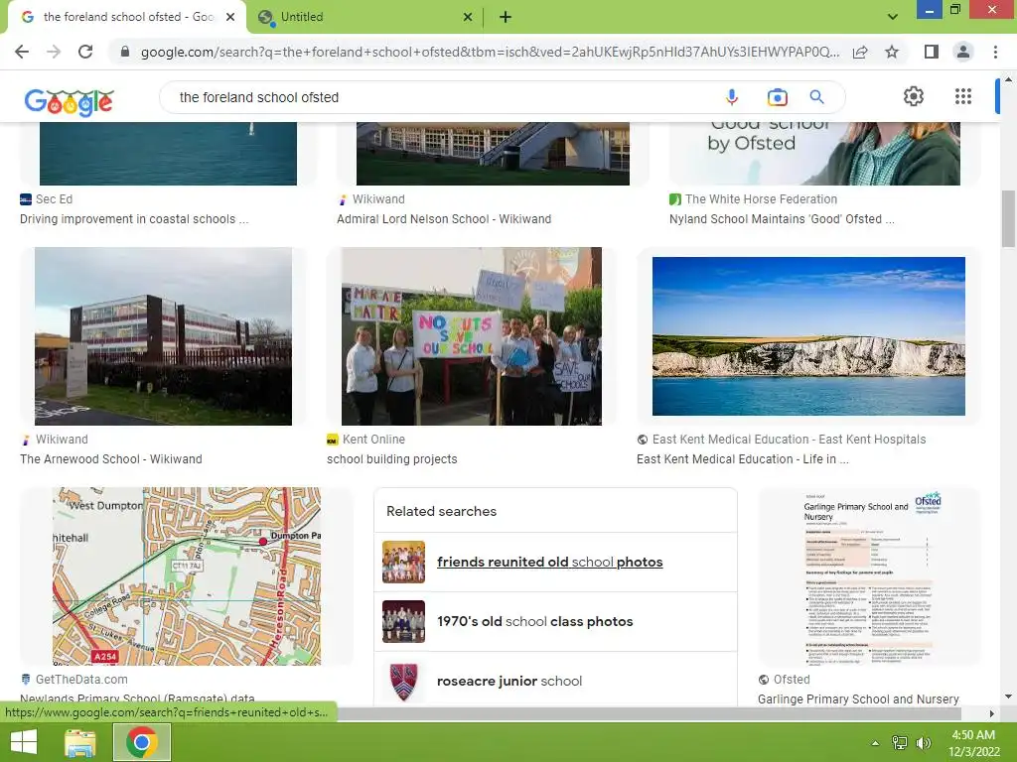Image resolution: width=1017 pixels, height=762 pixels.
Task: Open The Arnewood School building image
Action: coord(163,336)
